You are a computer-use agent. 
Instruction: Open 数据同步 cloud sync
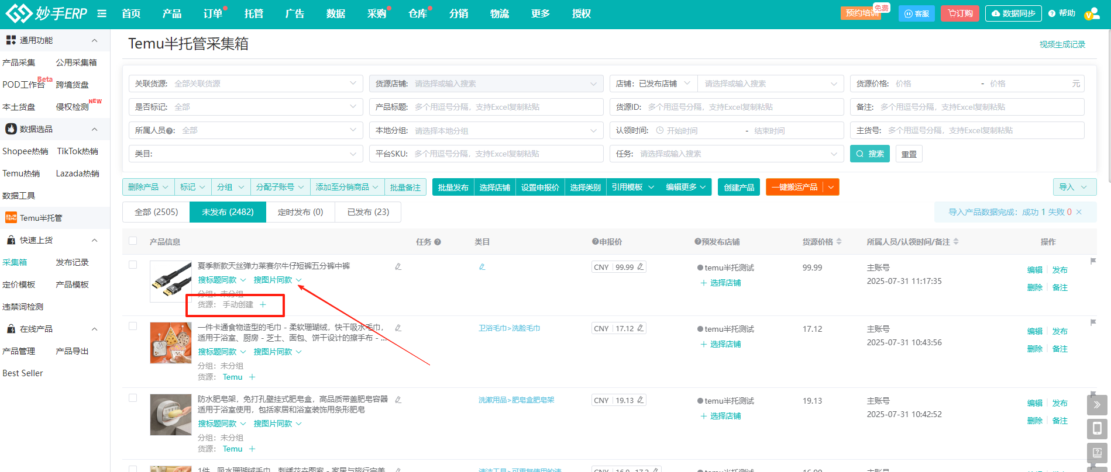coord(1013,13)
